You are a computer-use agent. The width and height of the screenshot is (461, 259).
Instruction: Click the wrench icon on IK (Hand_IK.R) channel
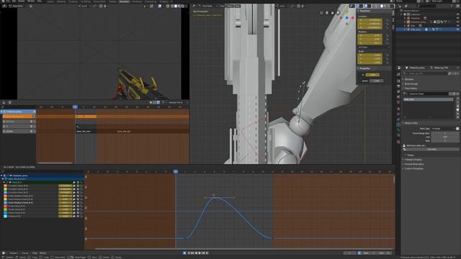74,216
